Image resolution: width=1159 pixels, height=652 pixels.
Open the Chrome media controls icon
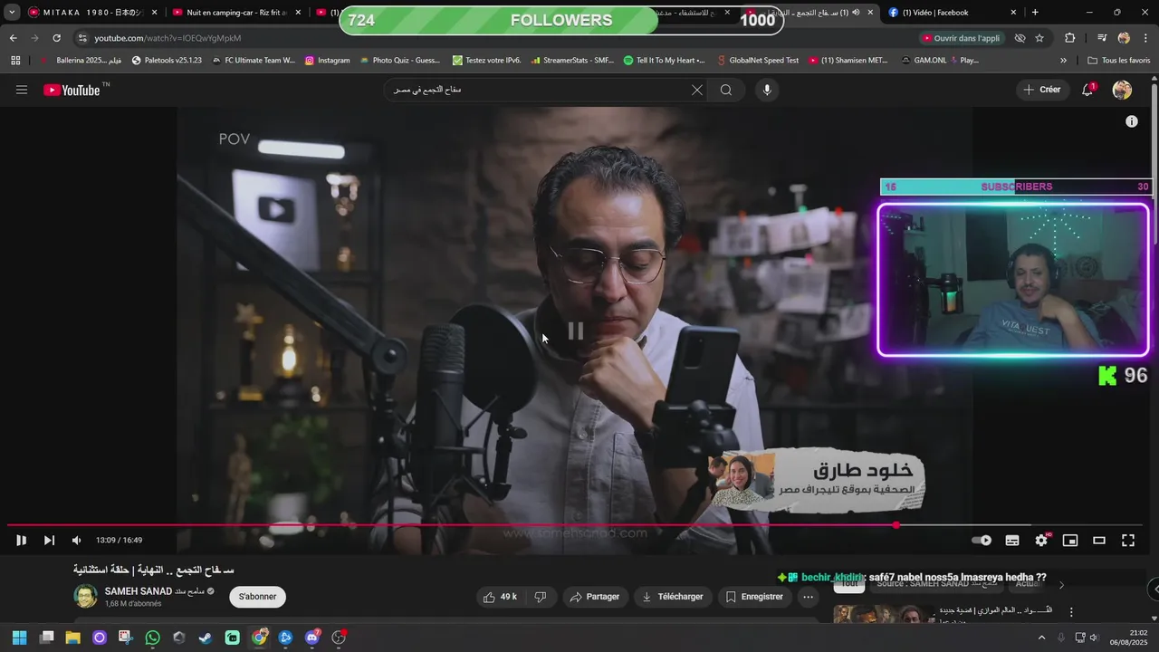point(1102,38)
